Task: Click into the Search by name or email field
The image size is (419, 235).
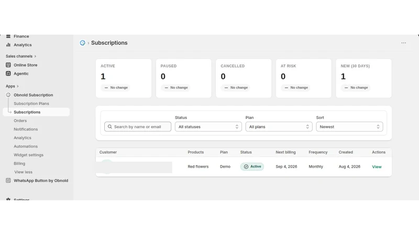Action: [x=138, y=127]
